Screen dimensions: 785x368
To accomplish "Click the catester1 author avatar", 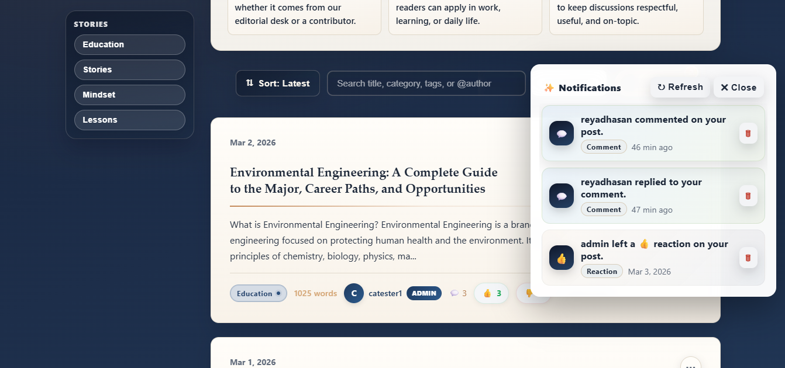I will [x=354, y=293].
